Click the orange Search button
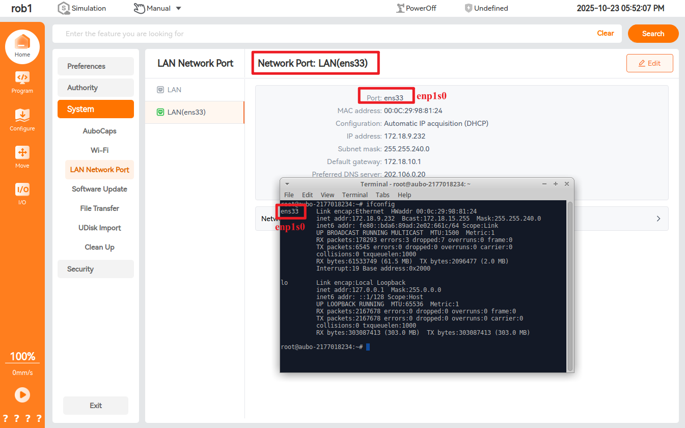 [653, 34]
